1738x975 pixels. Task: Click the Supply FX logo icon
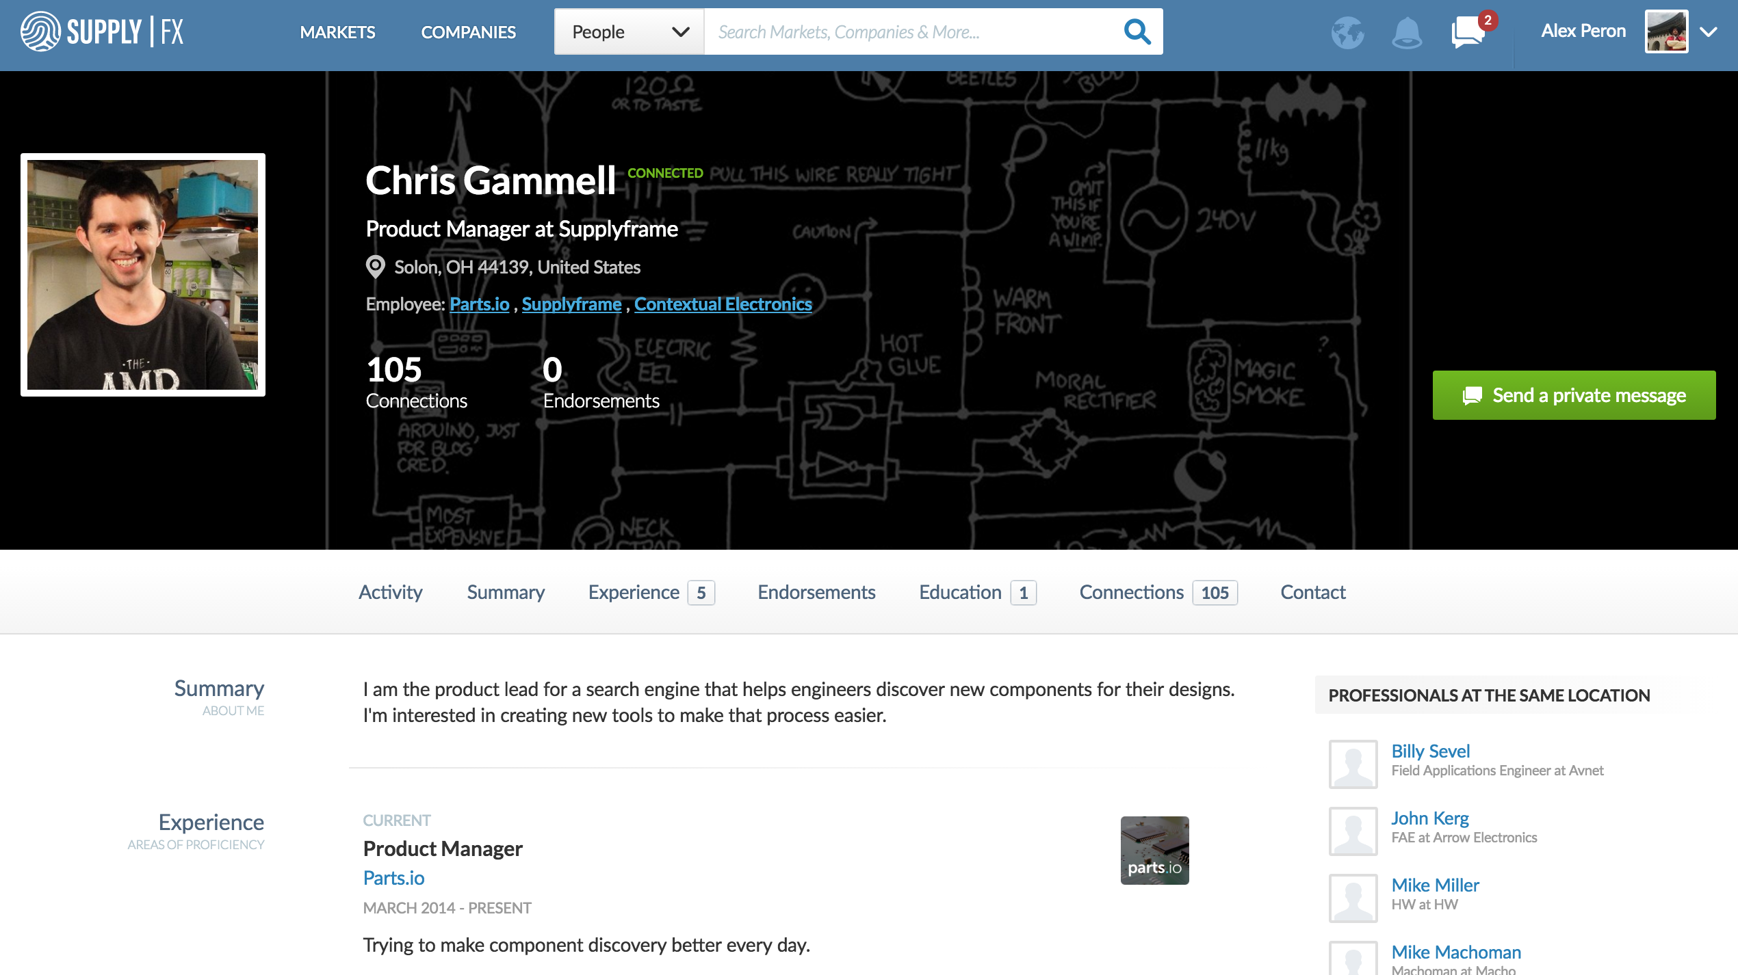[x=41, y=31]
